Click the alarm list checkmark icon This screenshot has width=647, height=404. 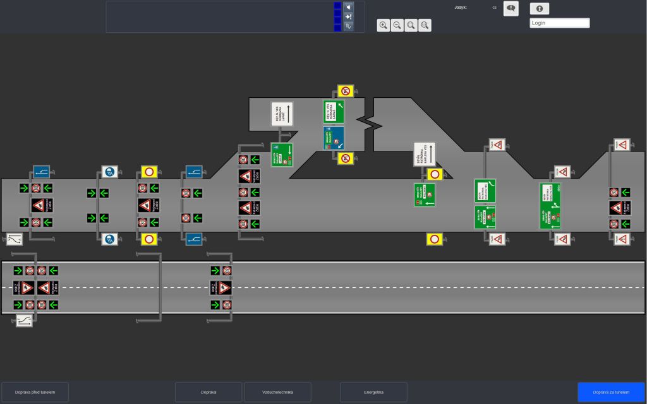point(348,26)
